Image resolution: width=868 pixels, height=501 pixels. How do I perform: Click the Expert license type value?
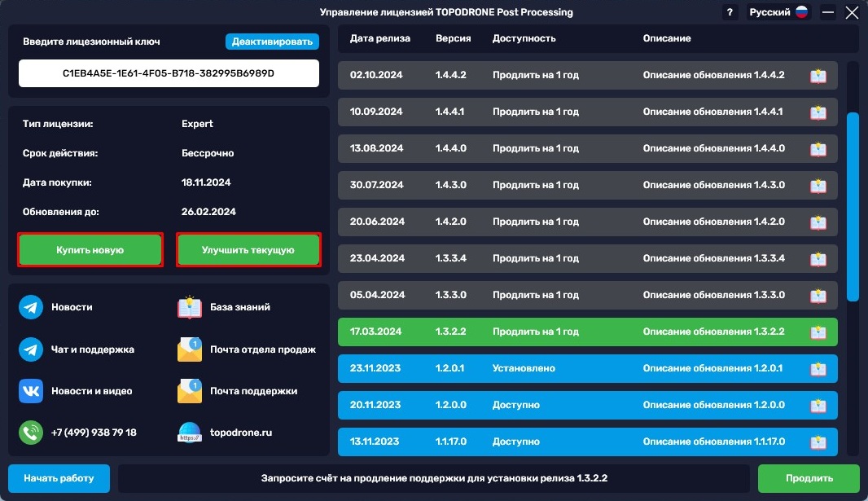point(197,124)
